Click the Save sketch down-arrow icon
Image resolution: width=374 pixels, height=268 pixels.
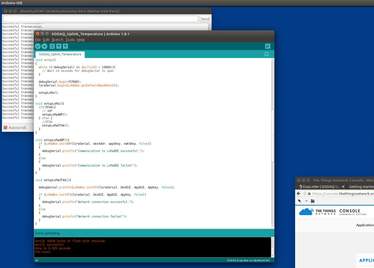coord(65,46)
